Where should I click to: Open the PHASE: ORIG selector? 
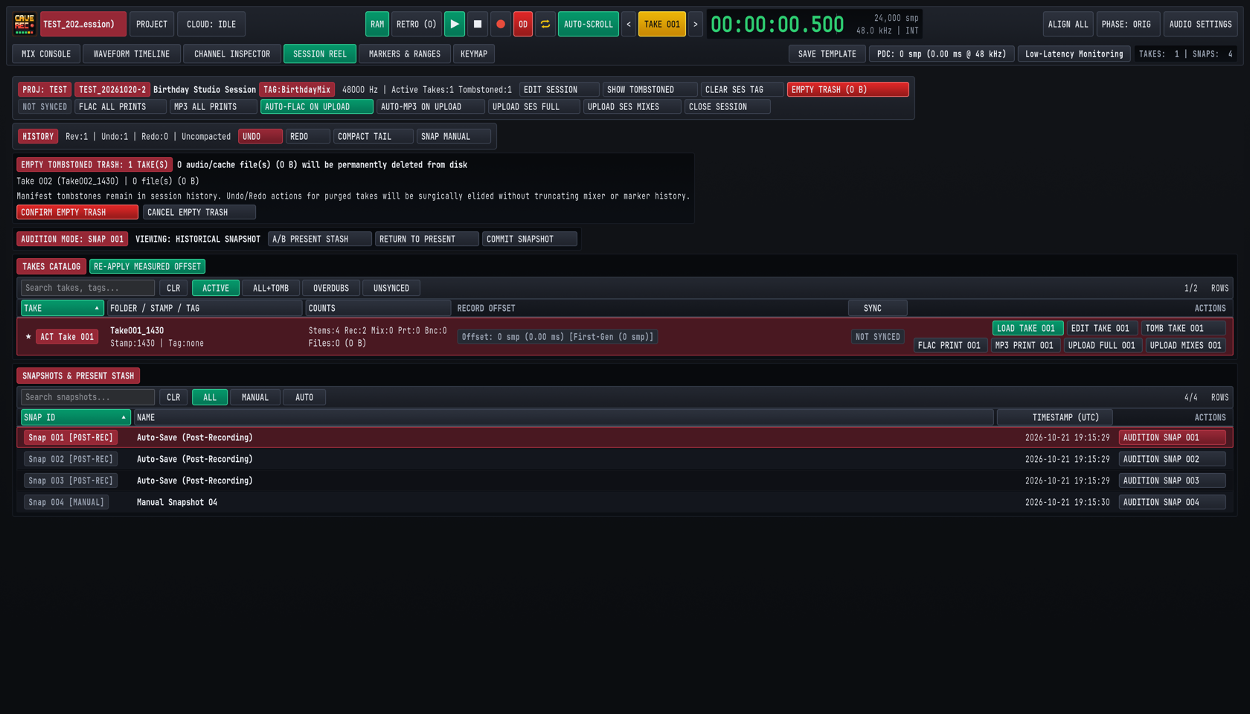tap(1127, 24)
